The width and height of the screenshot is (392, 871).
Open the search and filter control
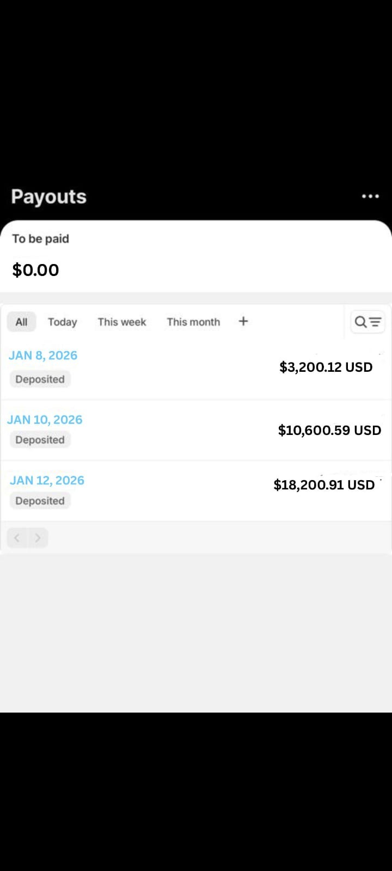coord(368,322)
